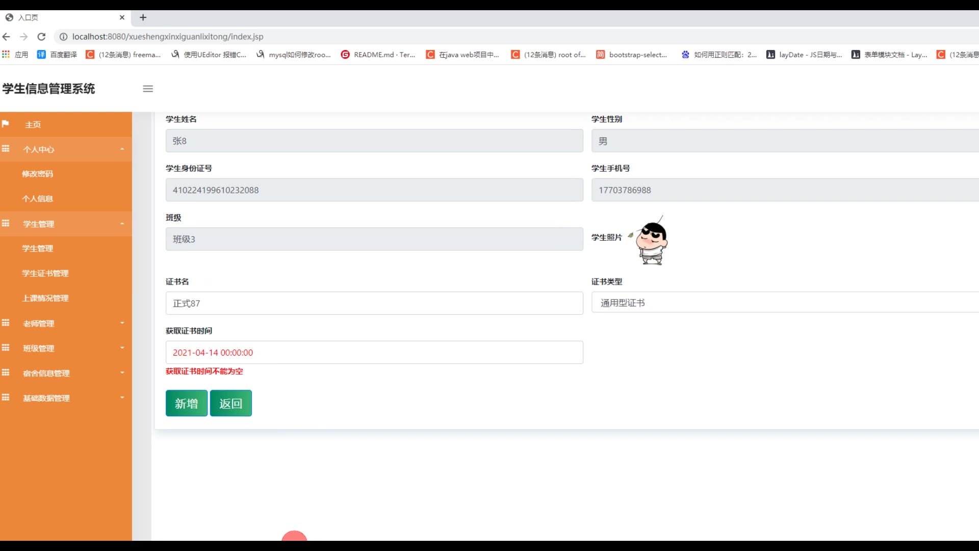The height and width of the screenshot is (551, 979).
Task: Open 修改密码 in the sidebar
Action: point(38,174)
